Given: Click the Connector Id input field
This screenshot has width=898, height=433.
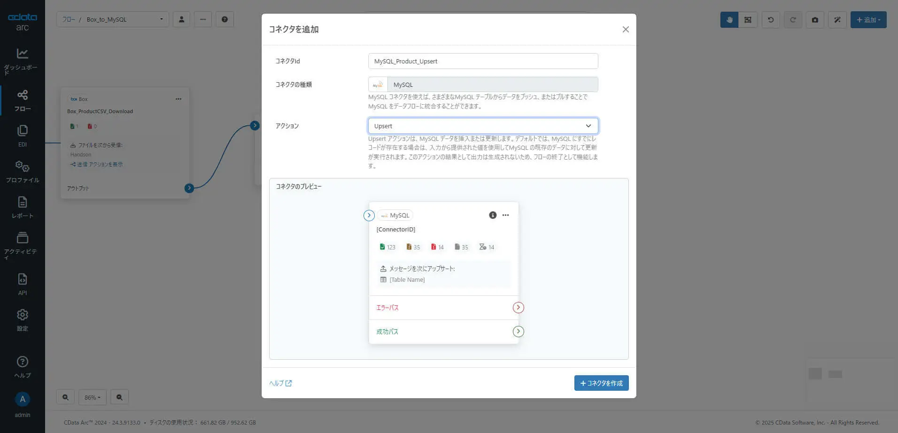Looking at the screenshot, I should pyautogui.click(x=483, y=61).
